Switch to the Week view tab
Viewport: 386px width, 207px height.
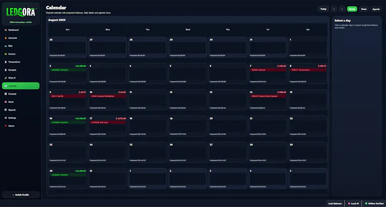pos(364,9)
